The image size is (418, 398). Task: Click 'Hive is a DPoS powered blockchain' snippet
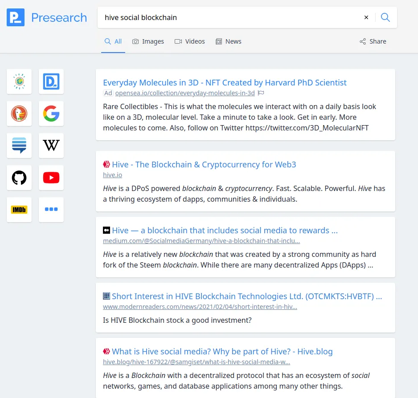(x=244, y=194)
